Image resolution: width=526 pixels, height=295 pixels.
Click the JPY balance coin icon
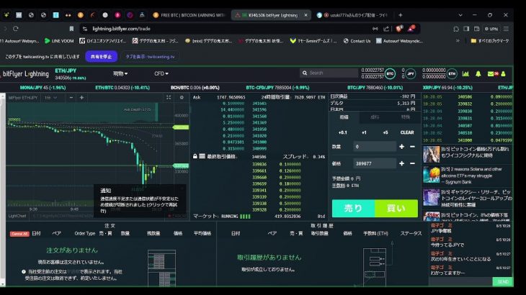tap(411, 73)
